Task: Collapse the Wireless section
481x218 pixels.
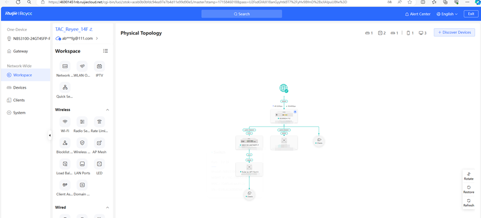Action: point(108,110)
